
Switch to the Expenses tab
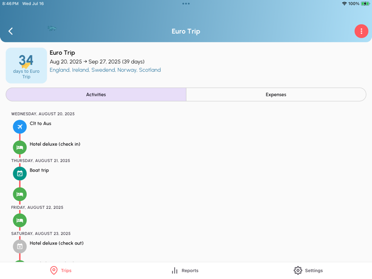276,95
